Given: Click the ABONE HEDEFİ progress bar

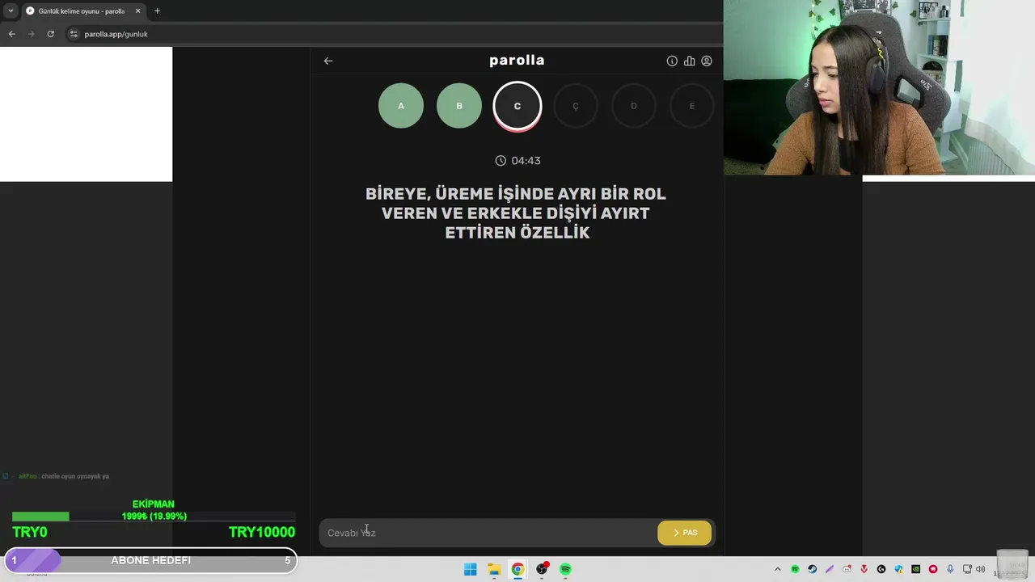Looking at the screenshot, I should [150, 560].
